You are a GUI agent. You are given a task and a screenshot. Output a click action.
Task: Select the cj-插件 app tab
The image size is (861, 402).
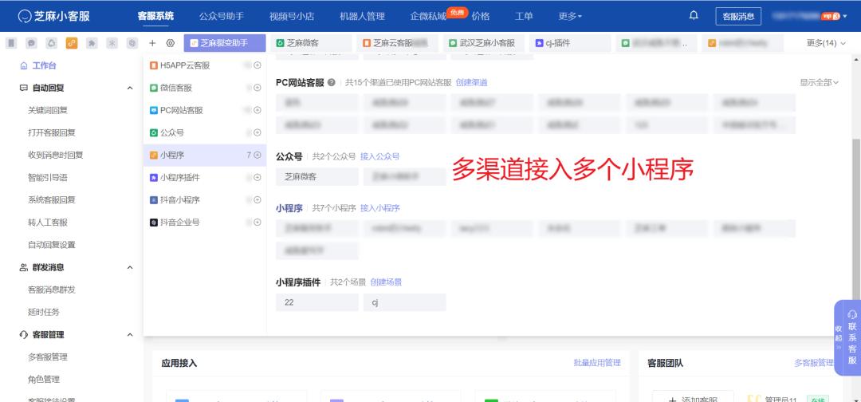[x=571, y=43]
